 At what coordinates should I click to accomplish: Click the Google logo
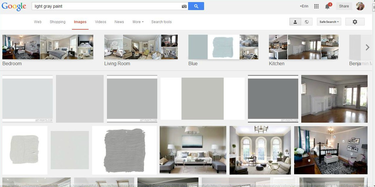tap(14, 7)
